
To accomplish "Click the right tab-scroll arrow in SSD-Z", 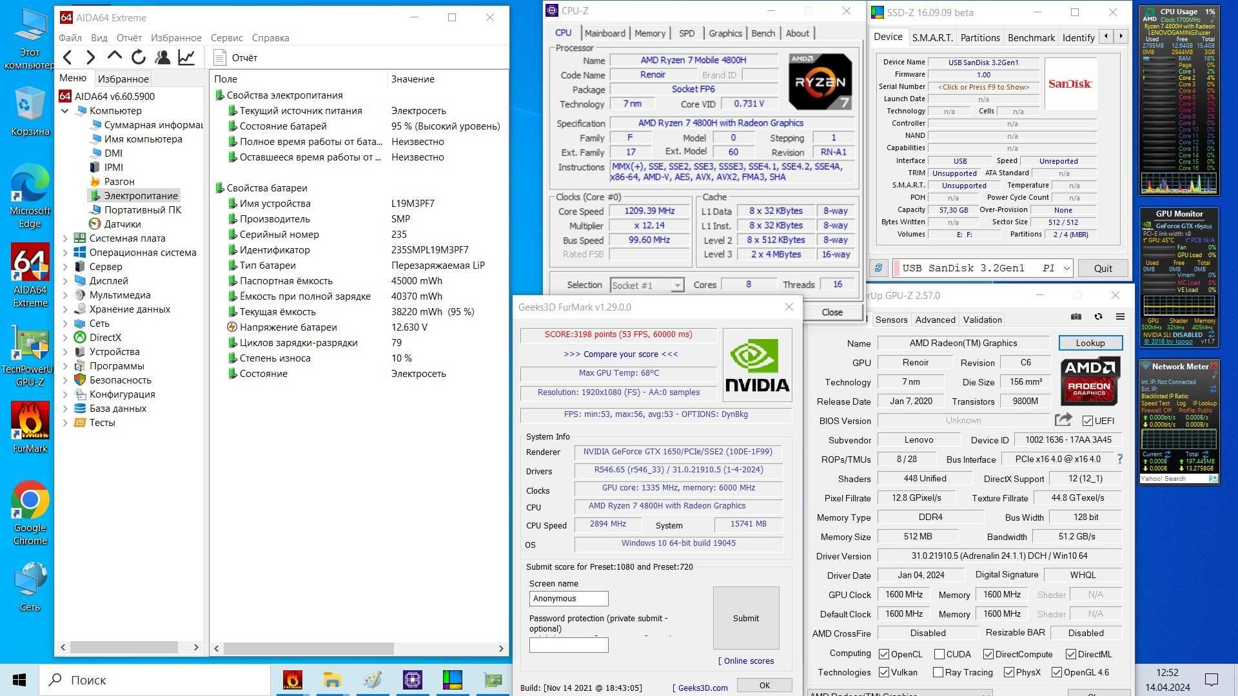I will click(1121, 37).
